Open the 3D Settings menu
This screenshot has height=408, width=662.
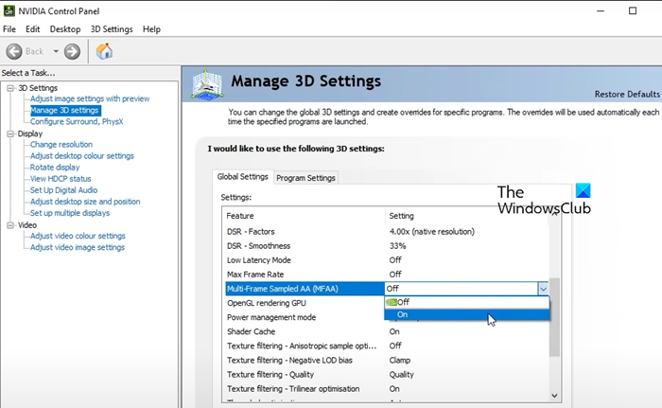pos(111,29)
